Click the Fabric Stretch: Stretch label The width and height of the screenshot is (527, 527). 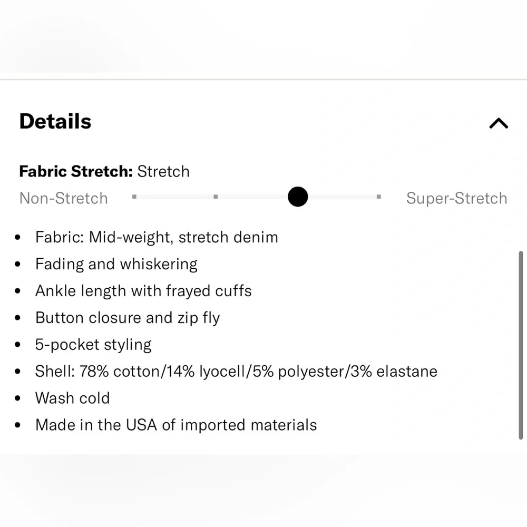click(x=104, y=171)
